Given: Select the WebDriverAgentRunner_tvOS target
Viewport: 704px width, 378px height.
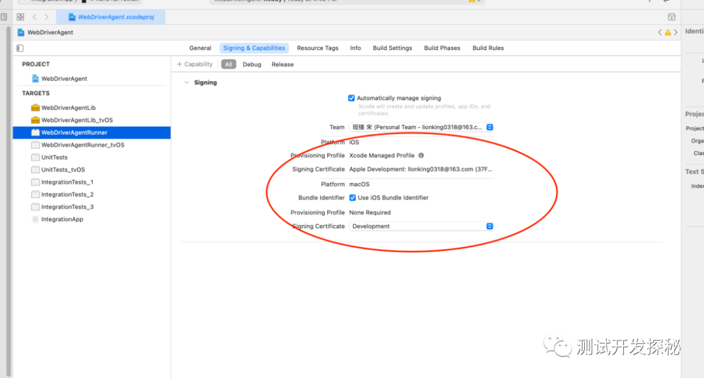Looking at the screenshot, I should [x=92, y=145].
